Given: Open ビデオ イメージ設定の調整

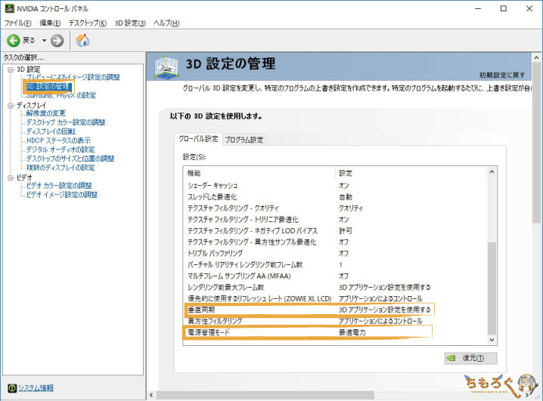Looking at the screenshot, I should point(62,195).
